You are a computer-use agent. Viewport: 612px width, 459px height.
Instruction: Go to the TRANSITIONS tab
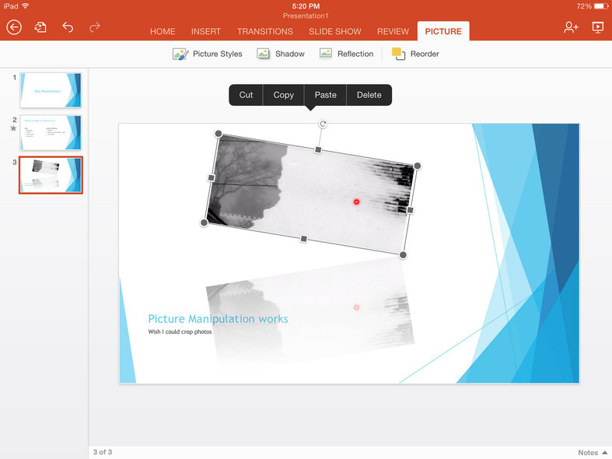coord(265,32)
